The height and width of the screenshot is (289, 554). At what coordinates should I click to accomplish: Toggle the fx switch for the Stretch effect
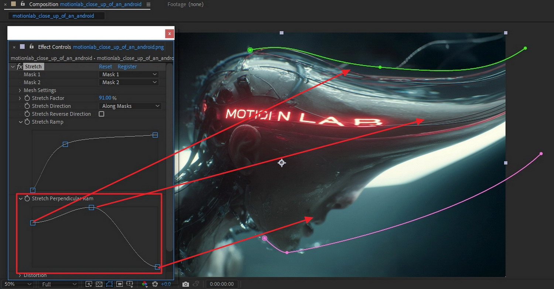pyautogui.click(x=20, y=67)
